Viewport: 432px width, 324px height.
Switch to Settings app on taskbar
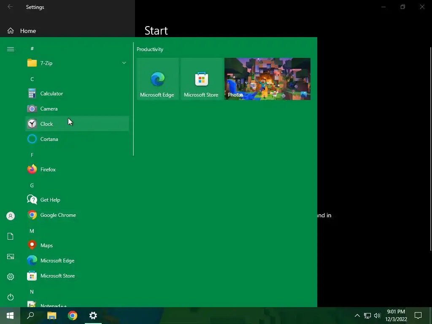93,316
